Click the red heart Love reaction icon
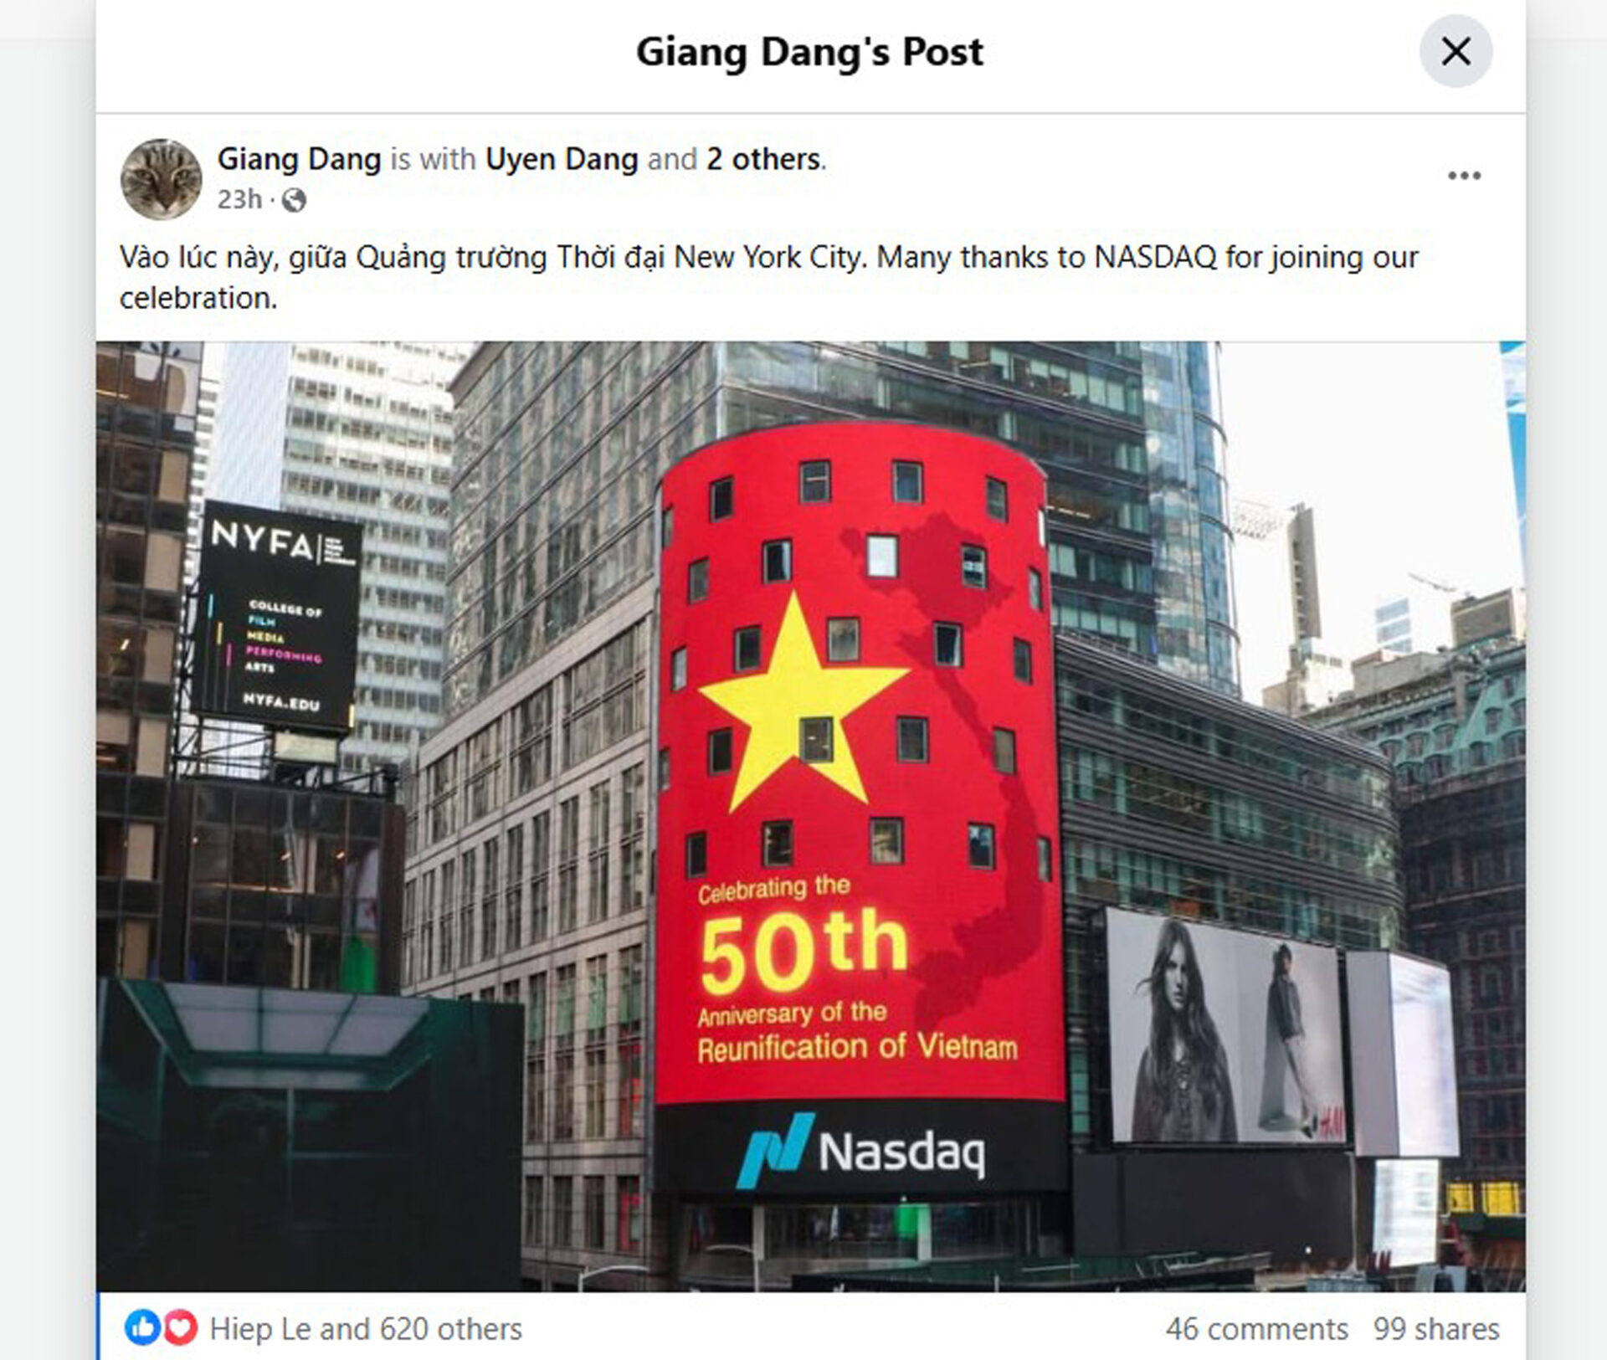 click(180, 1328)
